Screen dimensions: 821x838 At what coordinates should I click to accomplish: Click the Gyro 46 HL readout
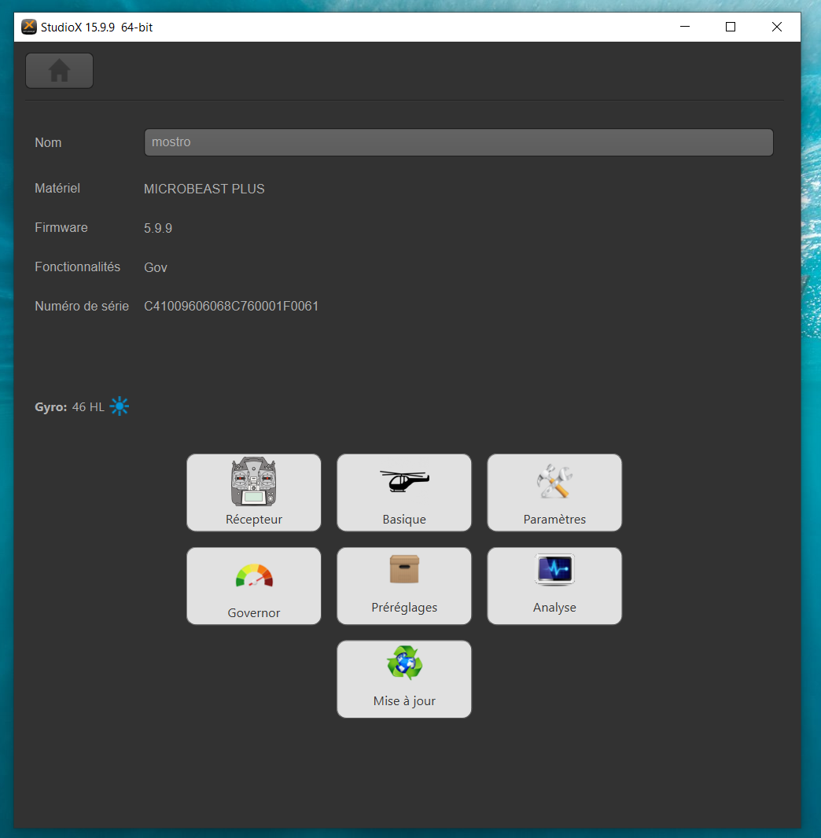tap(69, 407)
